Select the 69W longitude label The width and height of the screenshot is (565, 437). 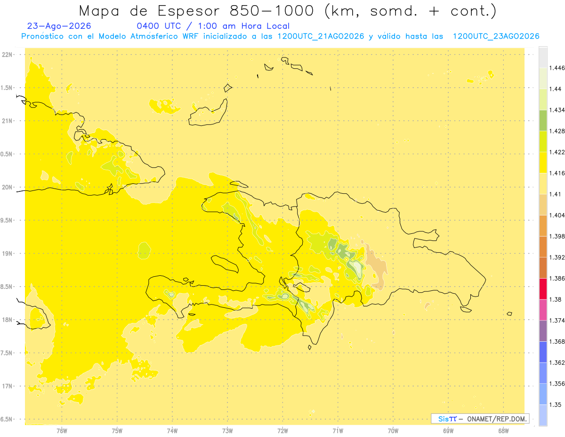[x=448, y=431]
